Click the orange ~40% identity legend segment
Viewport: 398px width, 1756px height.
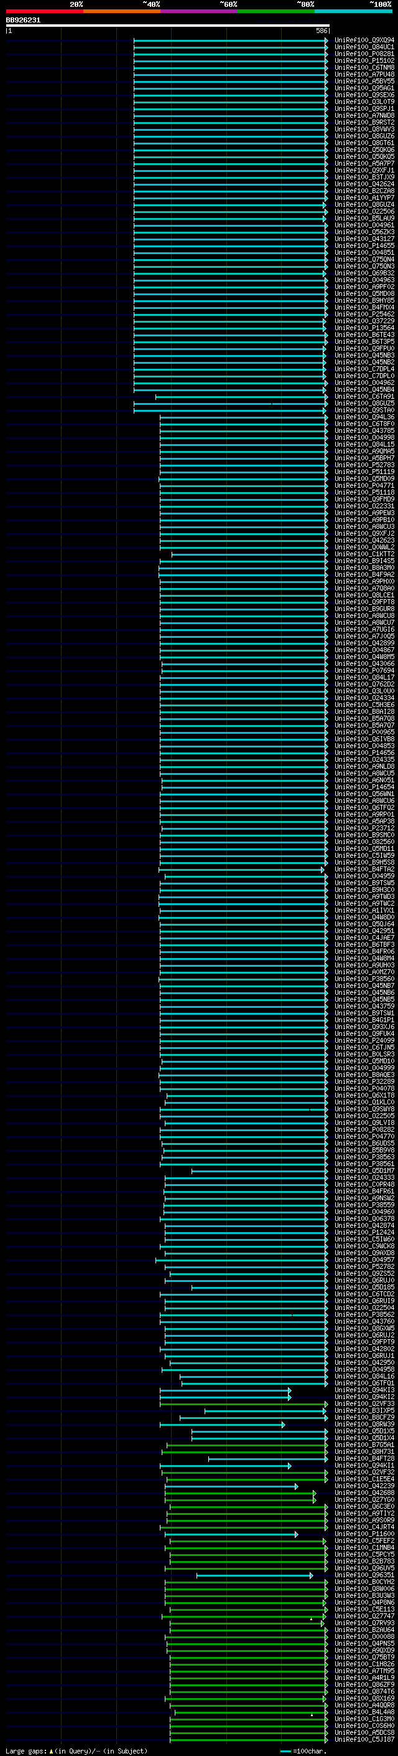point(122,12)
